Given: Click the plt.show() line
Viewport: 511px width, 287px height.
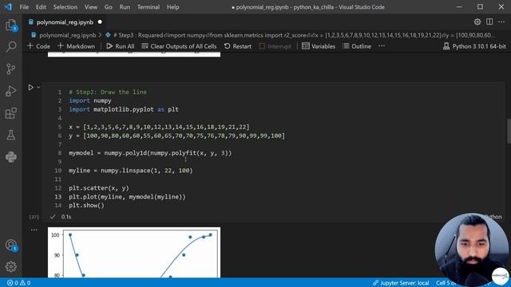Looking at the screenshot, I should 87,206.
